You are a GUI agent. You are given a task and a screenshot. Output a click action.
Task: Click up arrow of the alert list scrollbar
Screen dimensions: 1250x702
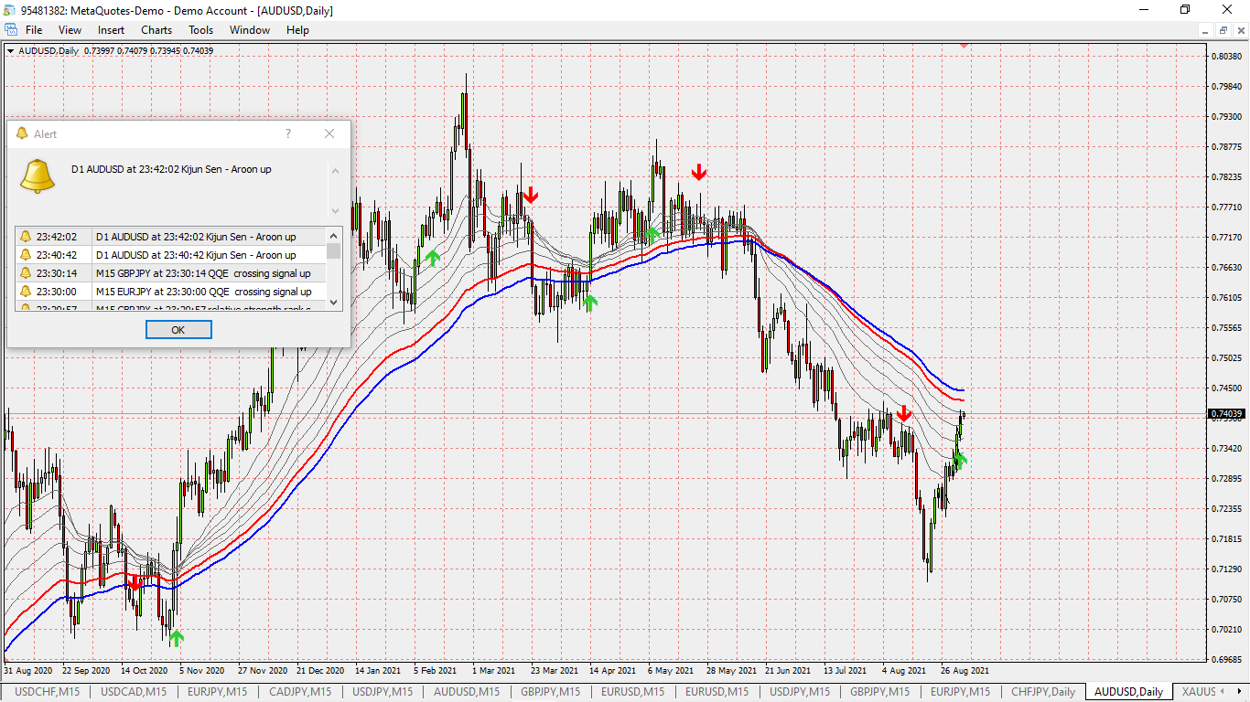click(333, 235)
